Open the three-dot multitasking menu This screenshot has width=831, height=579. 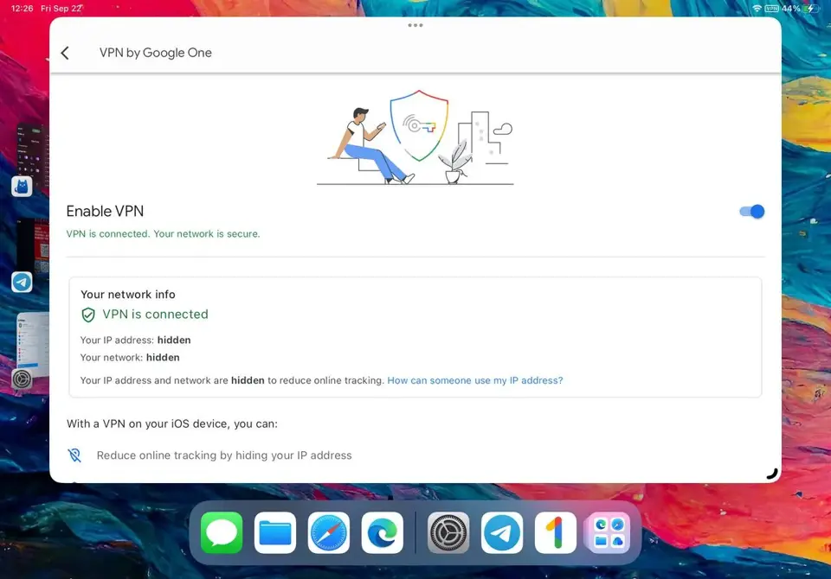click(x=415, y=25)
